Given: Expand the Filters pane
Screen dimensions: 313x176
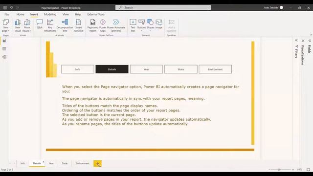Looking at the screenshot, I should pos(296,40).
